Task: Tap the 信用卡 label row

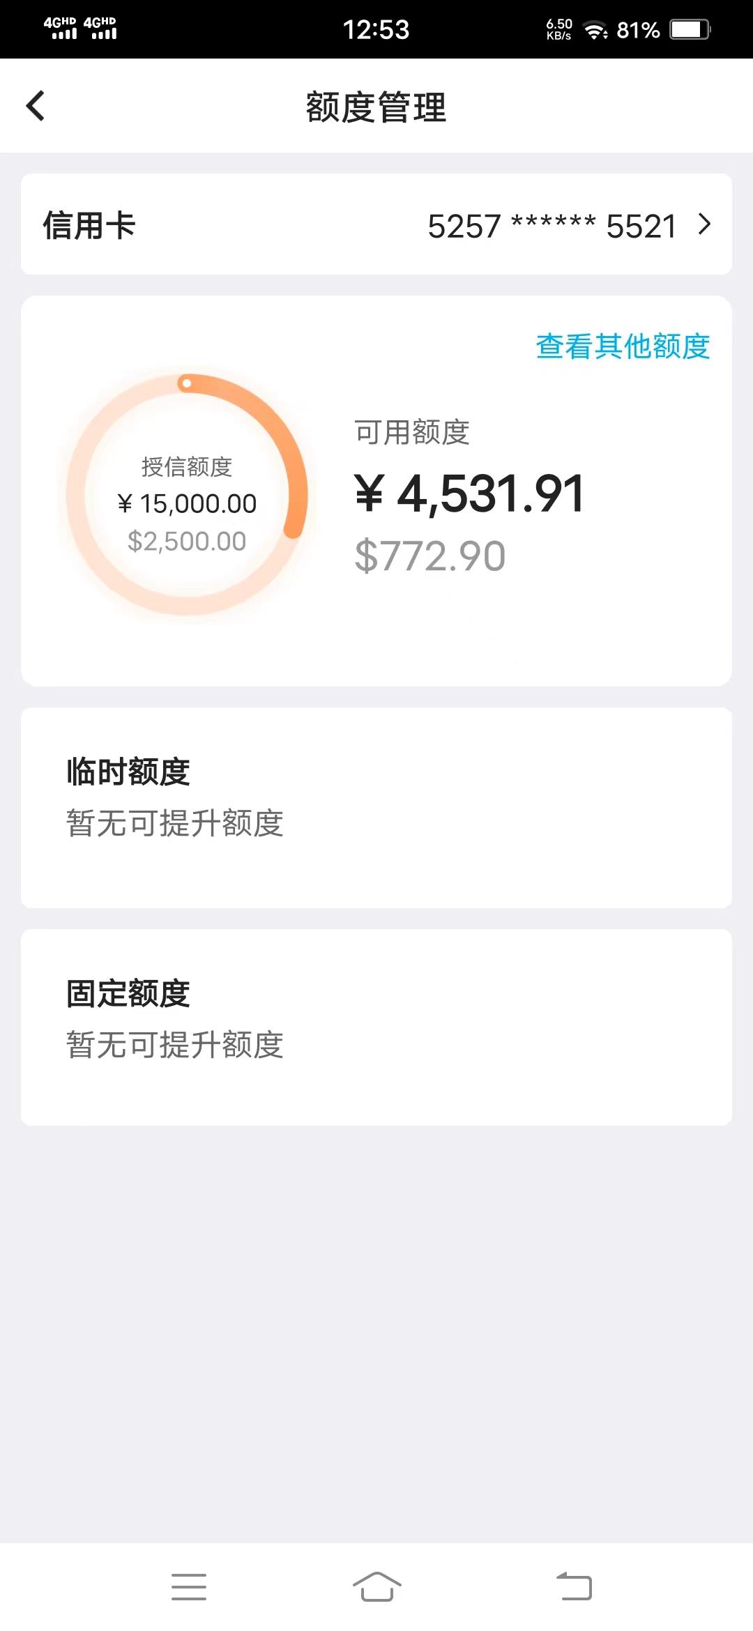Action: coord(376,224)
